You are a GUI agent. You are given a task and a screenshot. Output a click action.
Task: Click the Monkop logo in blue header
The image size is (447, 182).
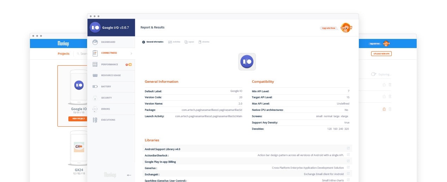(x=64, y=43)
